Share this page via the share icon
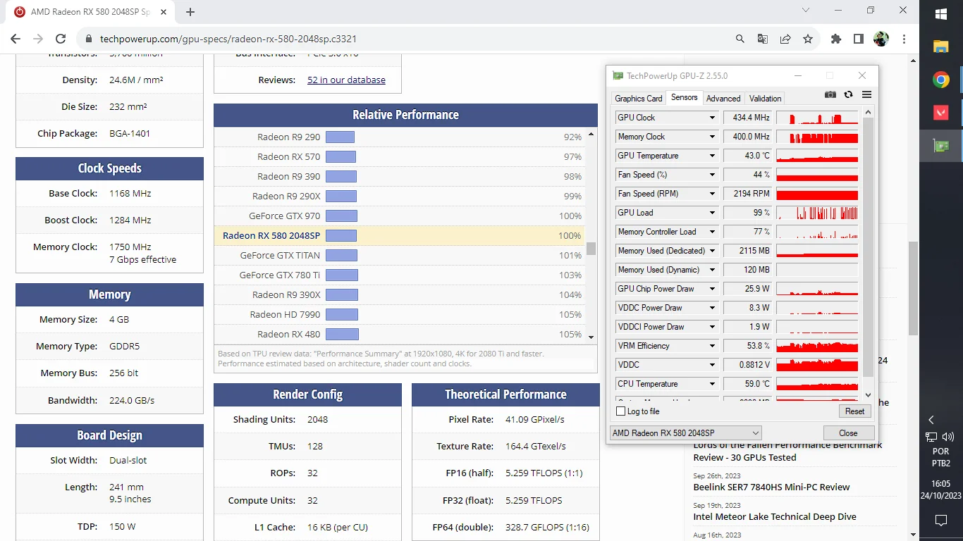Image resolution: width=963 pixels, height=541 pixels. tap(785, 39)
